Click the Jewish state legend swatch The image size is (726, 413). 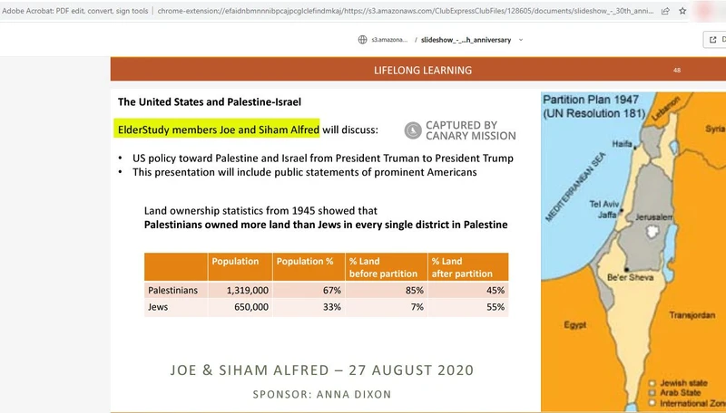coord(652,383)
